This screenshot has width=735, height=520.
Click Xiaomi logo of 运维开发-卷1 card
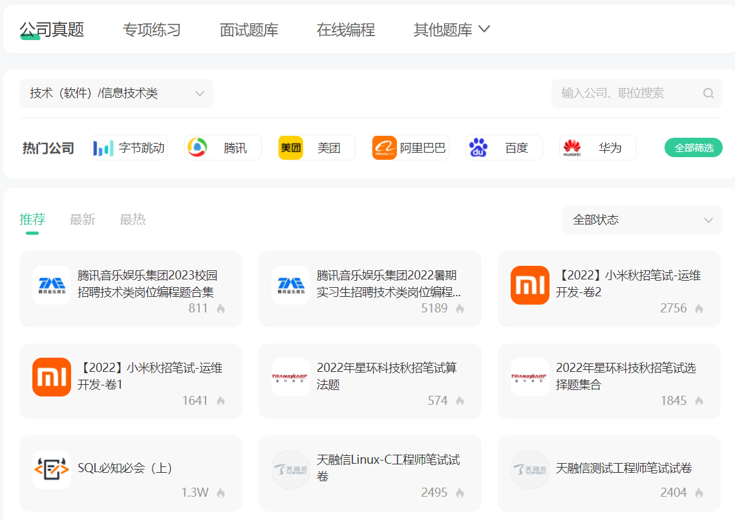pos(52,377)
